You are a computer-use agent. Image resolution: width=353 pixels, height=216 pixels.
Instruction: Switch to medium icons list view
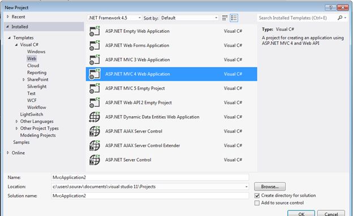[234, 18]
